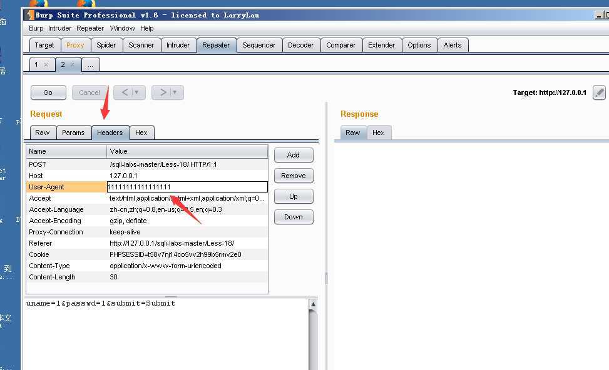
Task: Select the Proxy-Connection header row
Action: point(147,232)
